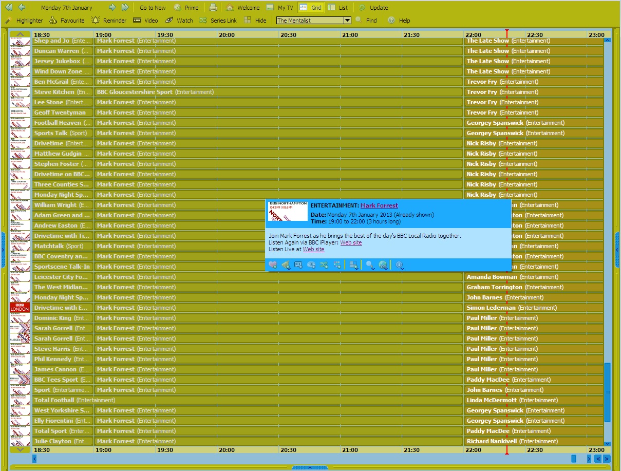Click the Watch toolbar button

coord(179,21)
